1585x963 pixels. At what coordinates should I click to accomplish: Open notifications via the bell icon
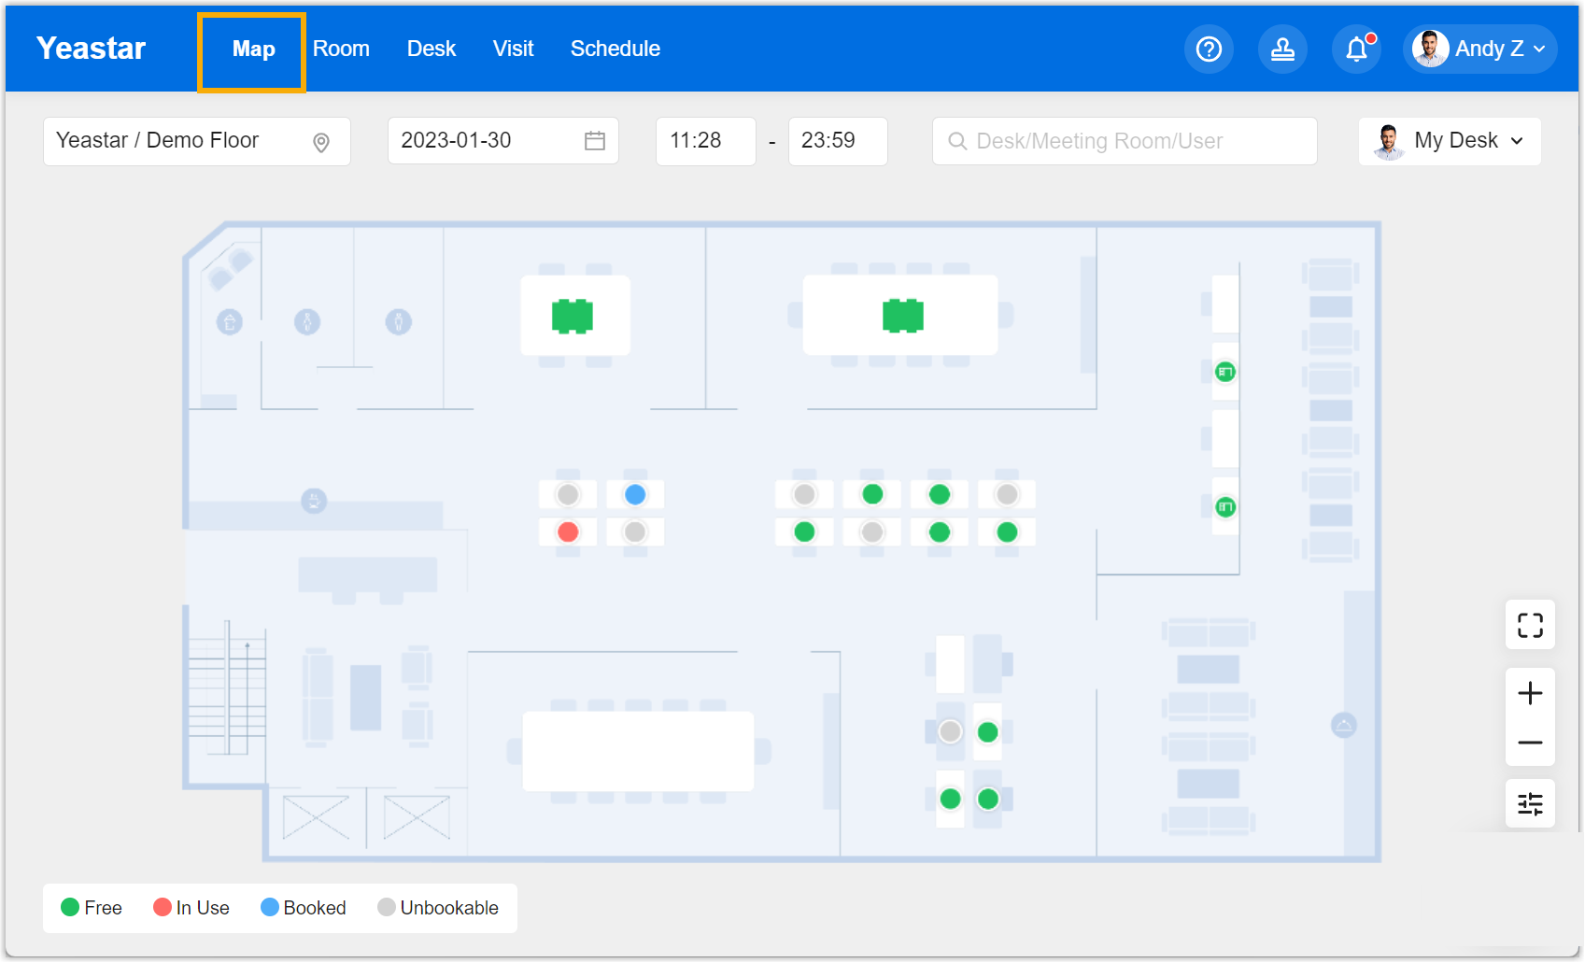tap(1355, 49)
